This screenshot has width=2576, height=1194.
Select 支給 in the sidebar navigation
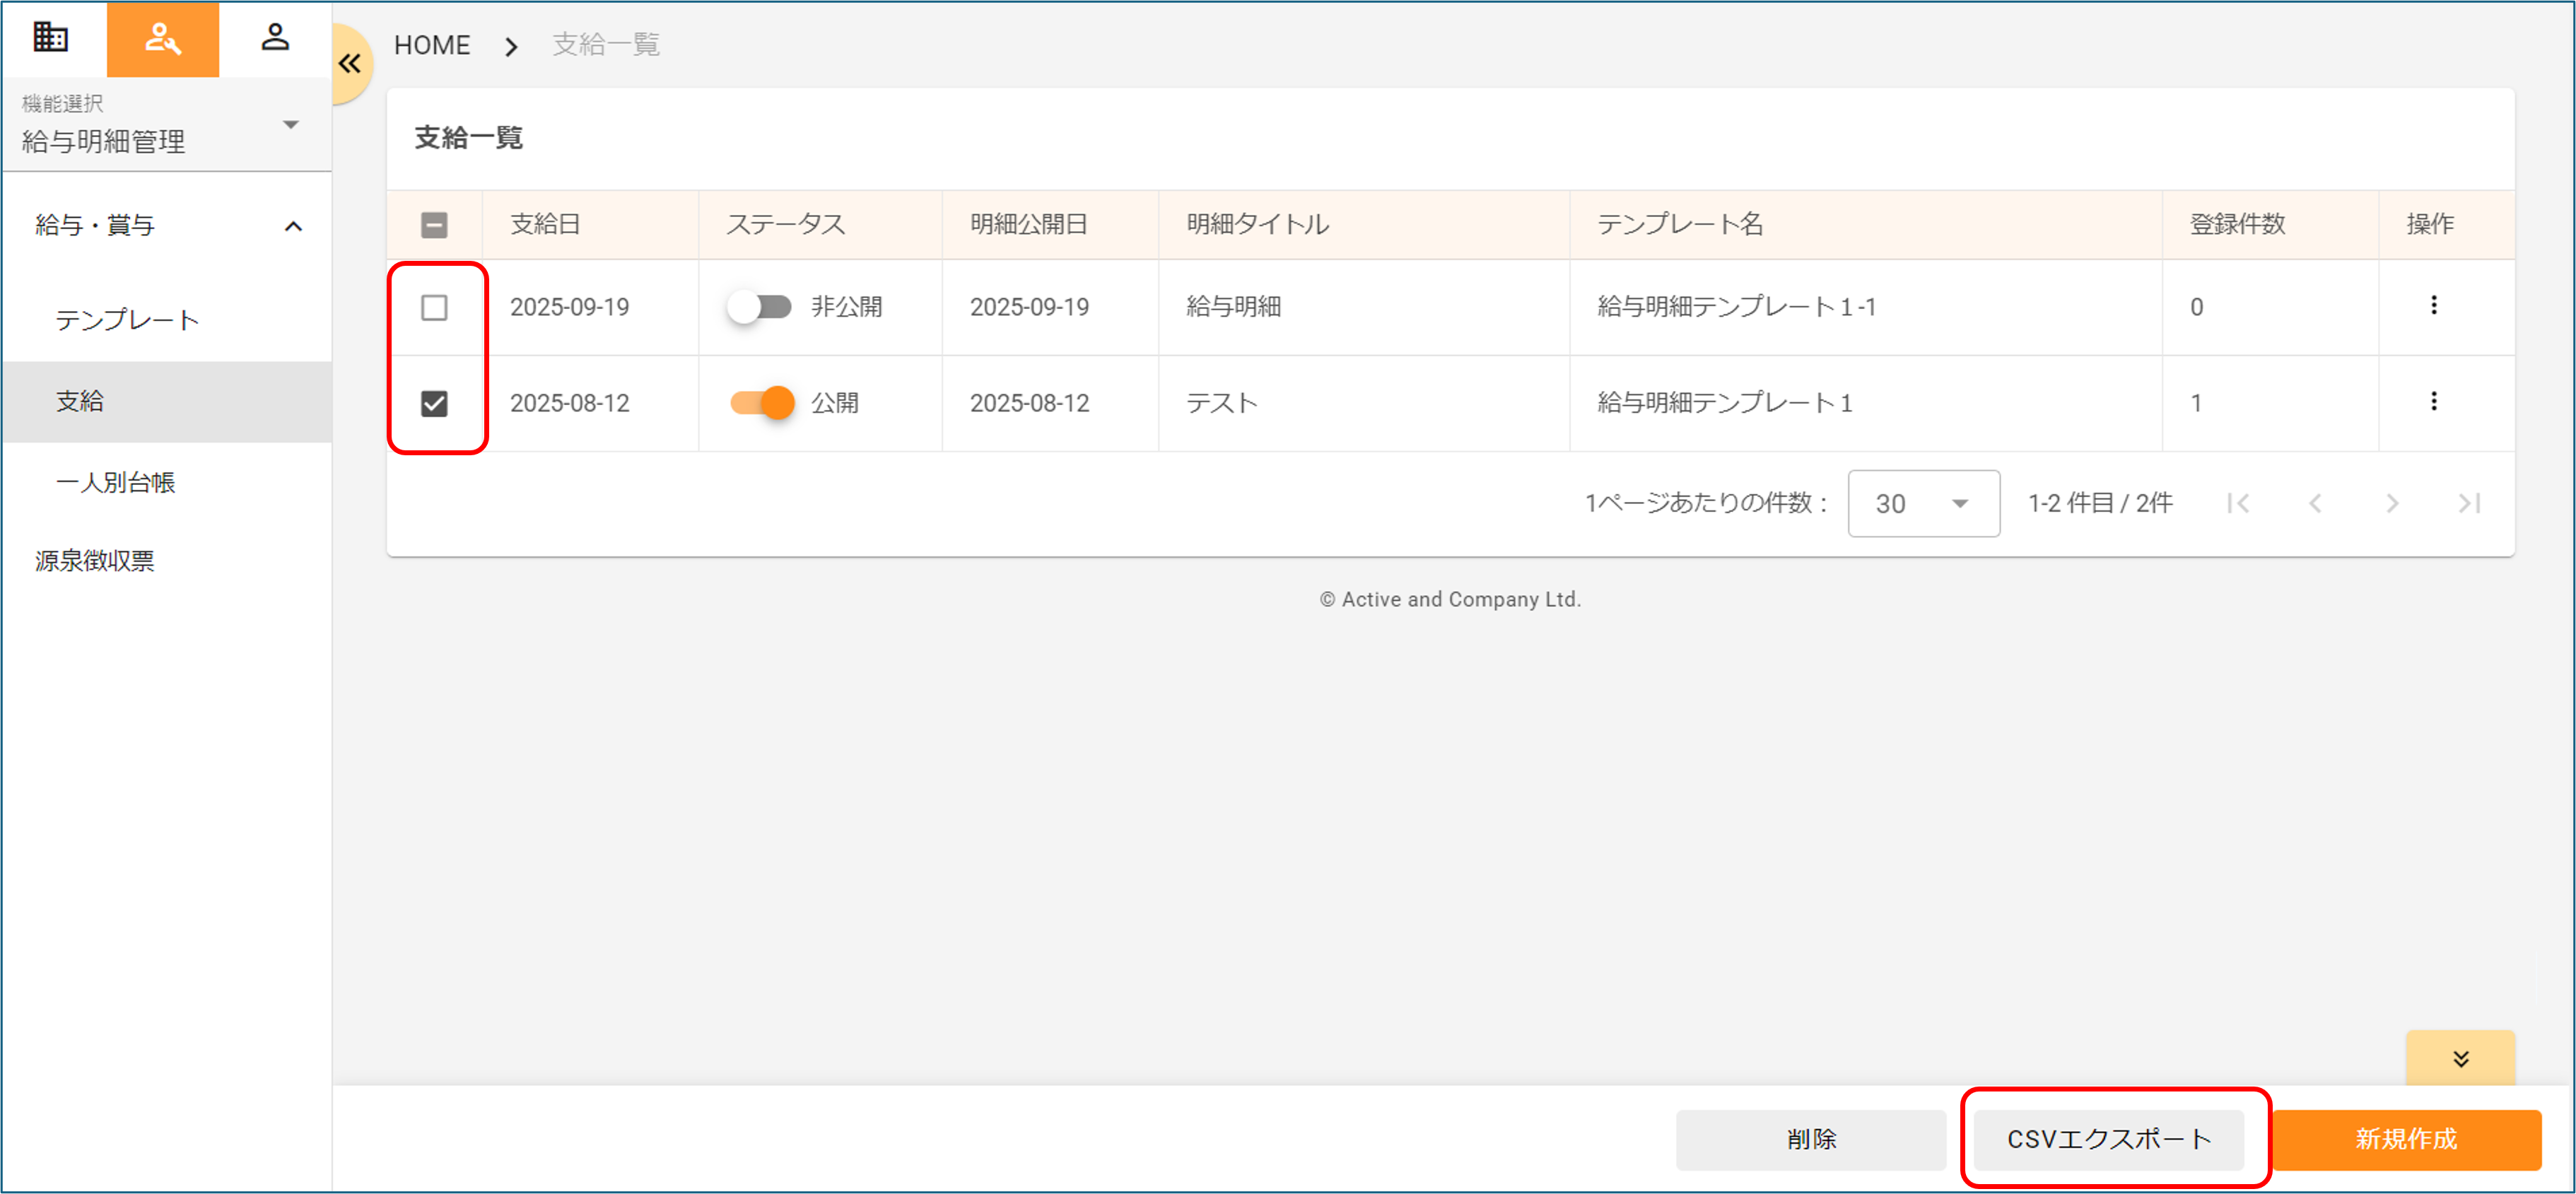click(x=80, y=401)
